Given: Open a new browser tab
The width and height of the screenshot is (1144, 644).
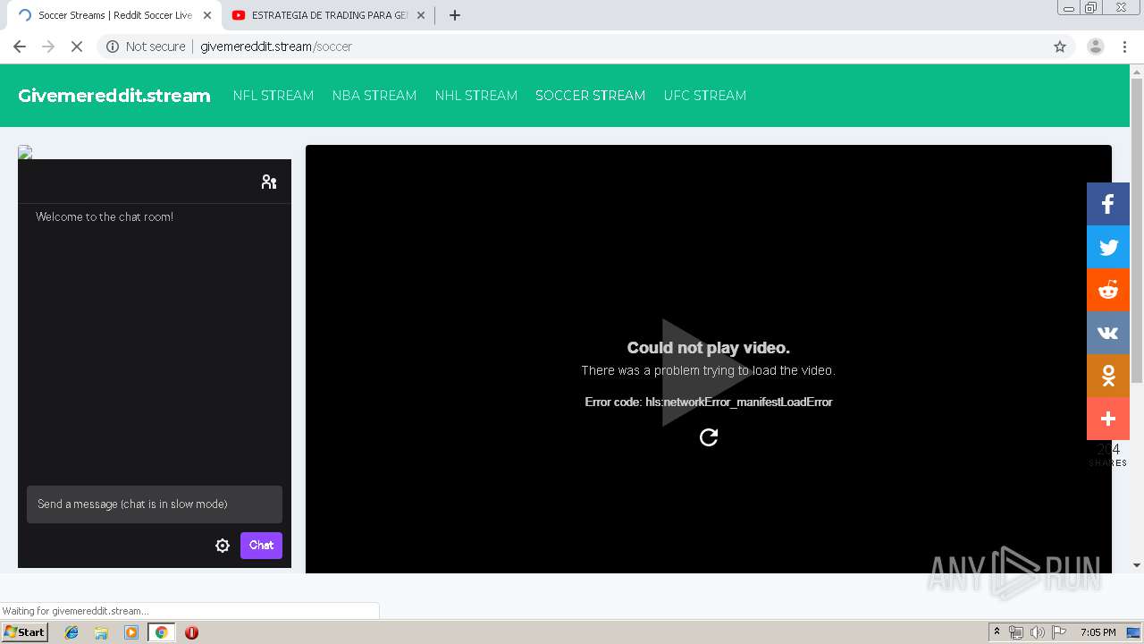Looking at the screenshot, I should pos(455,15).
